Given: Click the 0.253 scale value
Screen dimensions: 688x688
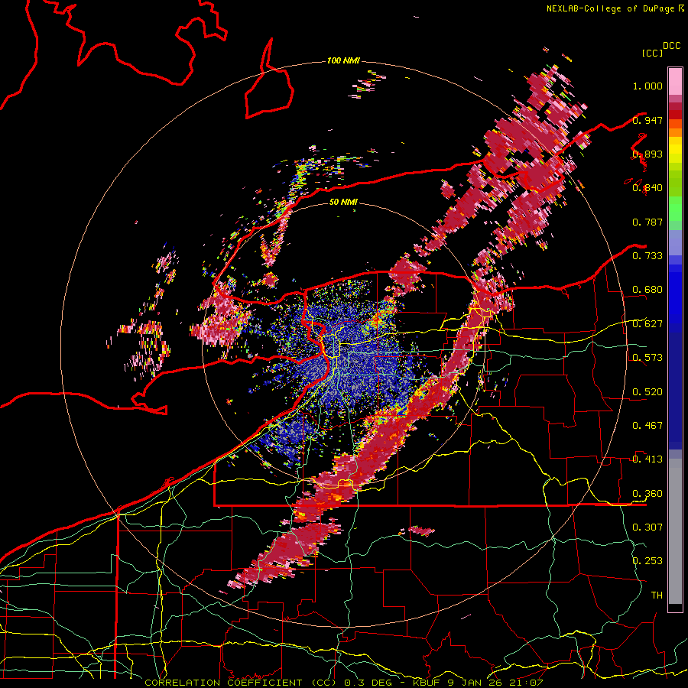Looking at the screenshot, I should (647, 561).
